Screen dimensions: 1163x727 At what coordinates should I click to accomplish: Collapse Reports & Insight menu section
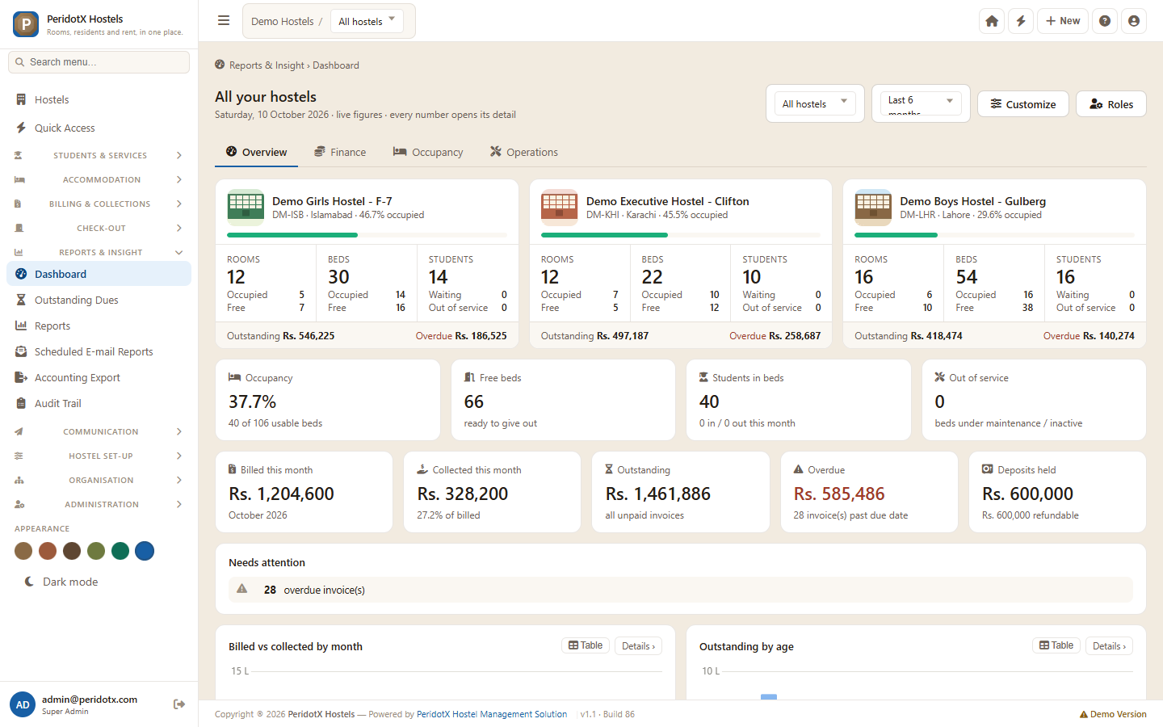[x=99, y=252]
